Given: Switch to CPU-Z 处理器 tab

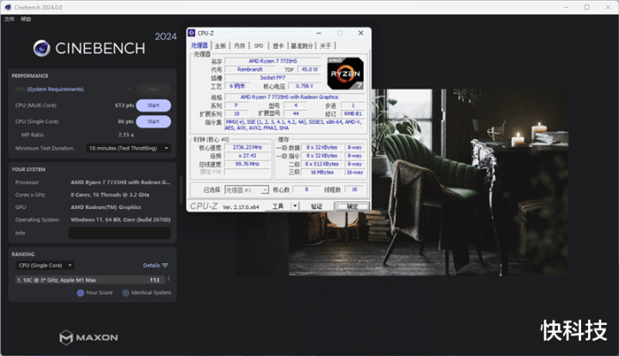Looking at the screenshot, I should click(x=199, y=46).
